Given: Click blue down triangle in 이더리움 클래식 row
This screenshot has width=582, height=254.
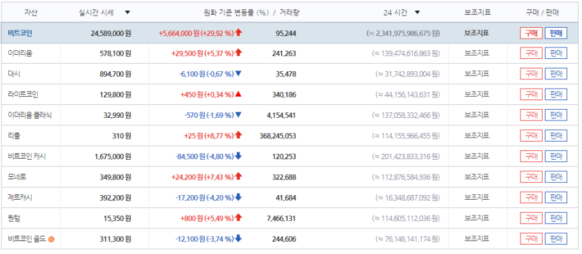Looking at the screenshot, I should pyautogui.click(x=238, y=115).
